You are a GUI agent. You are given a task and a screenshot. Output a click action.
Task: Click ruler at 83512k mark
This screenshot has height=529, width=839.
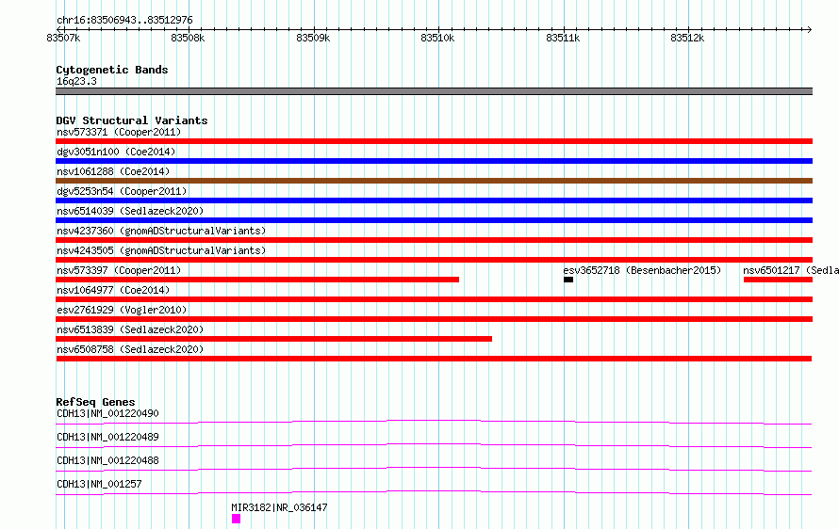pos(687,38)
